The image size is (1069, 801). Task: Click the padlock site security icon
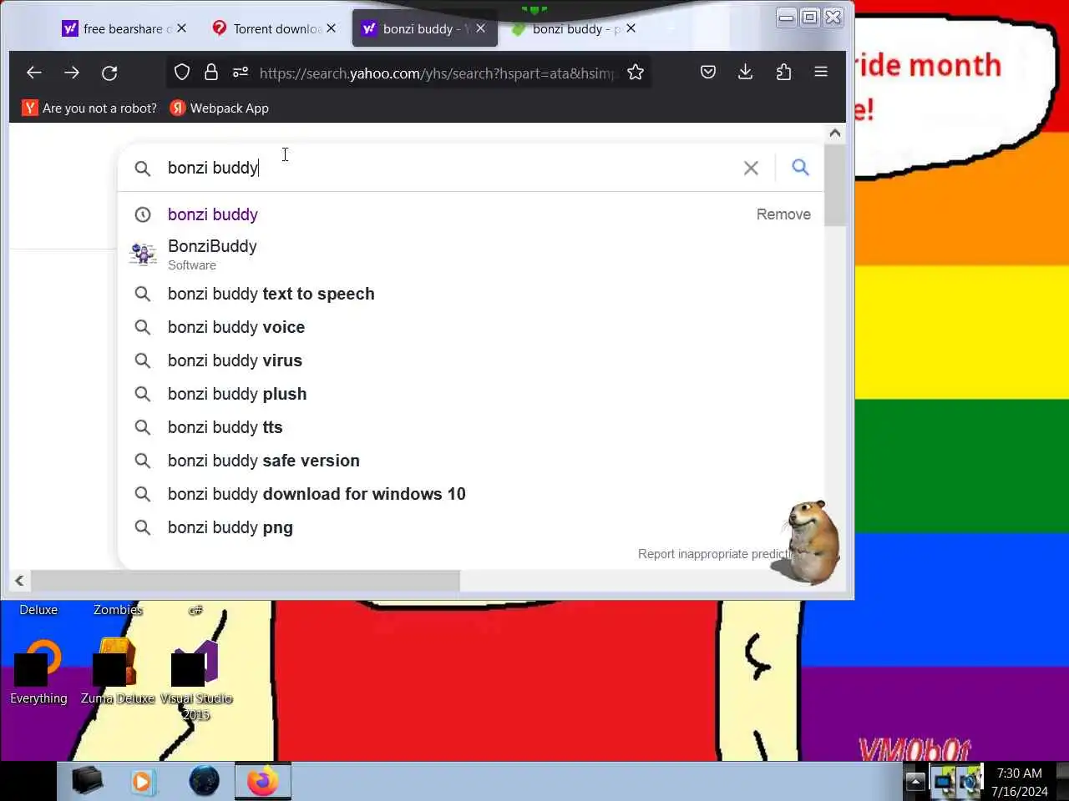click(211, 73)
